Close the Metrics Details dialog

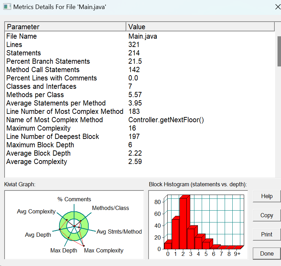[278, 7]
